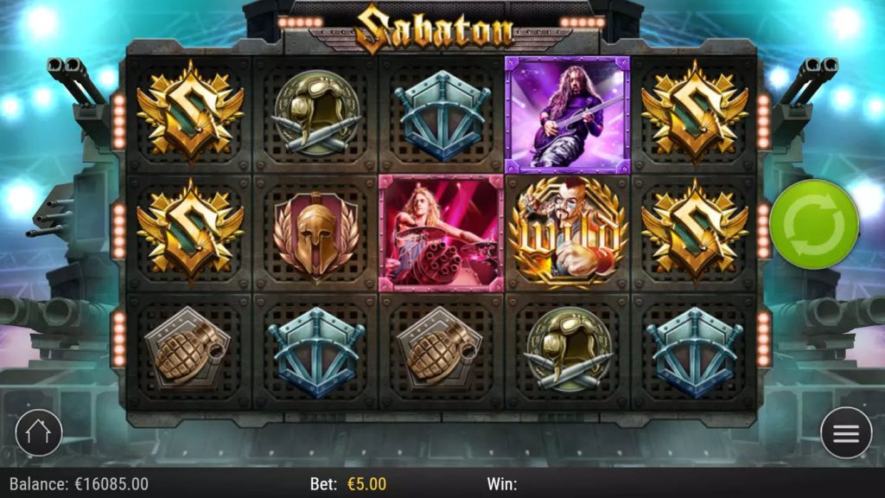Open the hamburger menu button
The height and width of the screenshot is (498, 885).
845,432
